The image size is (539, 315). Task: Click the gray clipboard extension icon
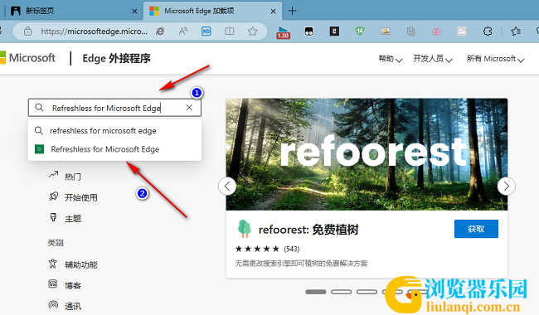click(410, 31)
